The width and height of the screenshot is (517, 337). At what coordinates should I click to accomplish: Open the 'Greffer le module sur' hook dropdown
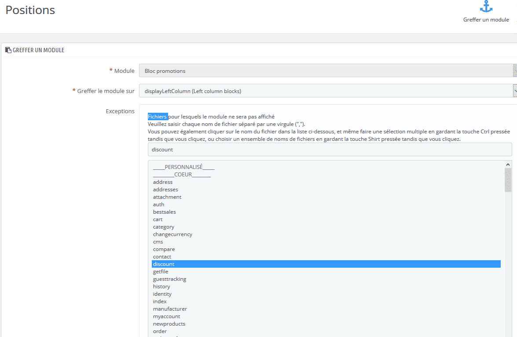pos(328,91)
